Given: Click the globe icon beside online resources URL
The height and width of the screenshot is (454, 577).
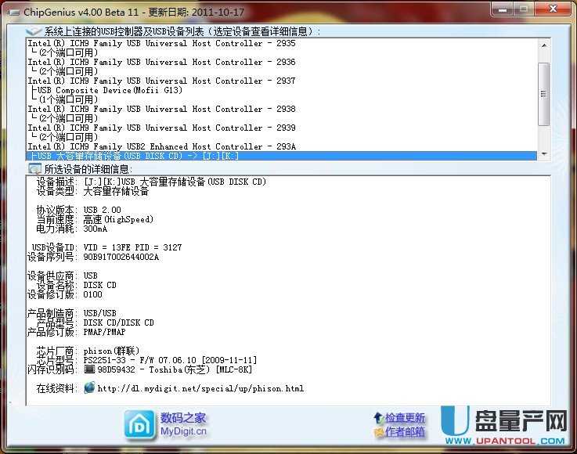Looking at the screenshot, I should click(x=89, y=387).
